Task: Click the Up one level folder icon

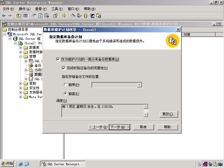Action: pyautogui.click(x=19, y=16)
